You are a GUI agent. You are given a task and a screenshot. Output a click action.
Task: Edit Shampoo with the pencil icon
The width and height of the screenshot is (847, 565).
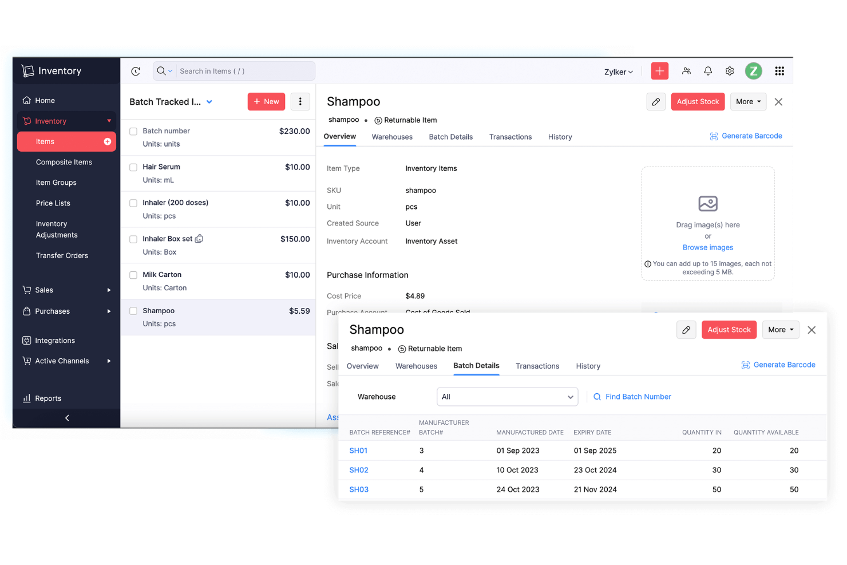[x=686, y=330]
